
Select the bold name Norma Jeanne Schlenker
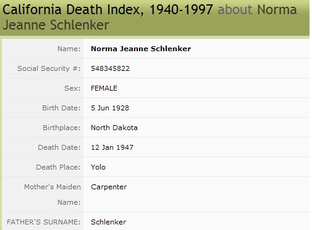pos(141,49)
